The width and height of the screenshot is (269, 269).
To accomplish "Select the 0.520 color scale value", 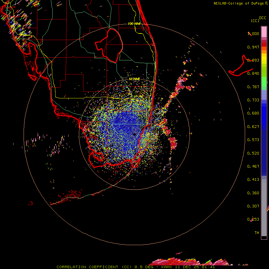I will click(x=253, y=153).
